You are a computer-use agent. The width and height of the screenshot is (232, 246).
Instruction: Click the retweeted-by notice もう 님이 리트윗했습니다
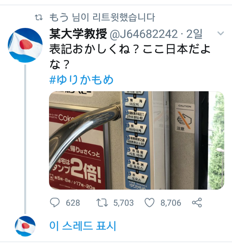click(102, 17)
